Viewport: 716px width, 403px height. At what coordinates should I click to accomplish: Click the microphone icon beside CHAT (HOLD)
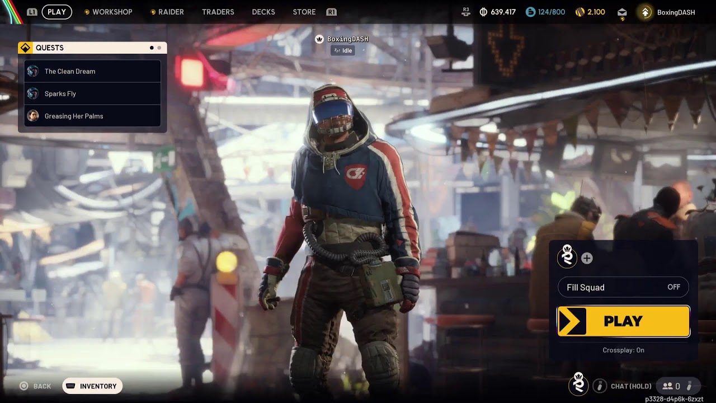click(600, 386)
